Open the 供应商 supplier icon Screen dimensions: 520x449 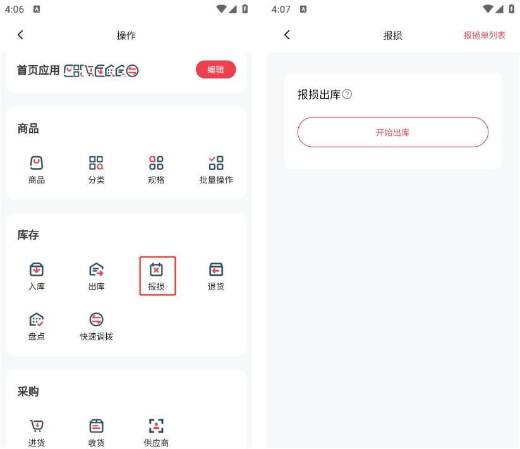tap(156, 426)
